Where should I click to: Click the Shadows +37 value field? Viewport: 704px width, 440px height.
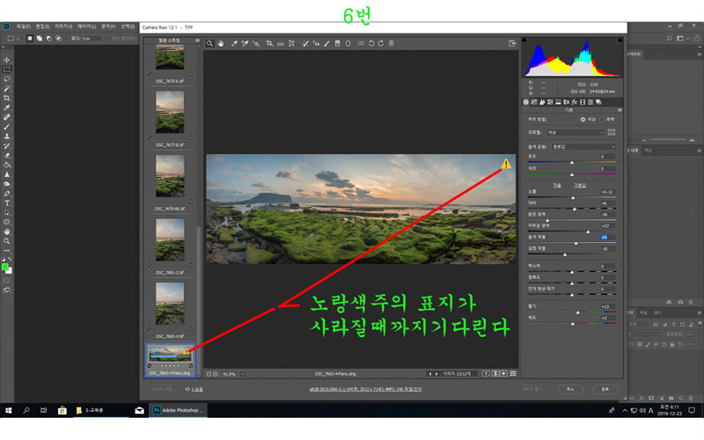607,226
